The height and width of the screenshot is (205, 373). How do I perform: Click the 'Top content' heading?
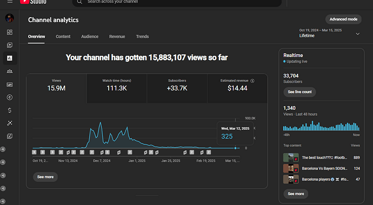(292, 145)
